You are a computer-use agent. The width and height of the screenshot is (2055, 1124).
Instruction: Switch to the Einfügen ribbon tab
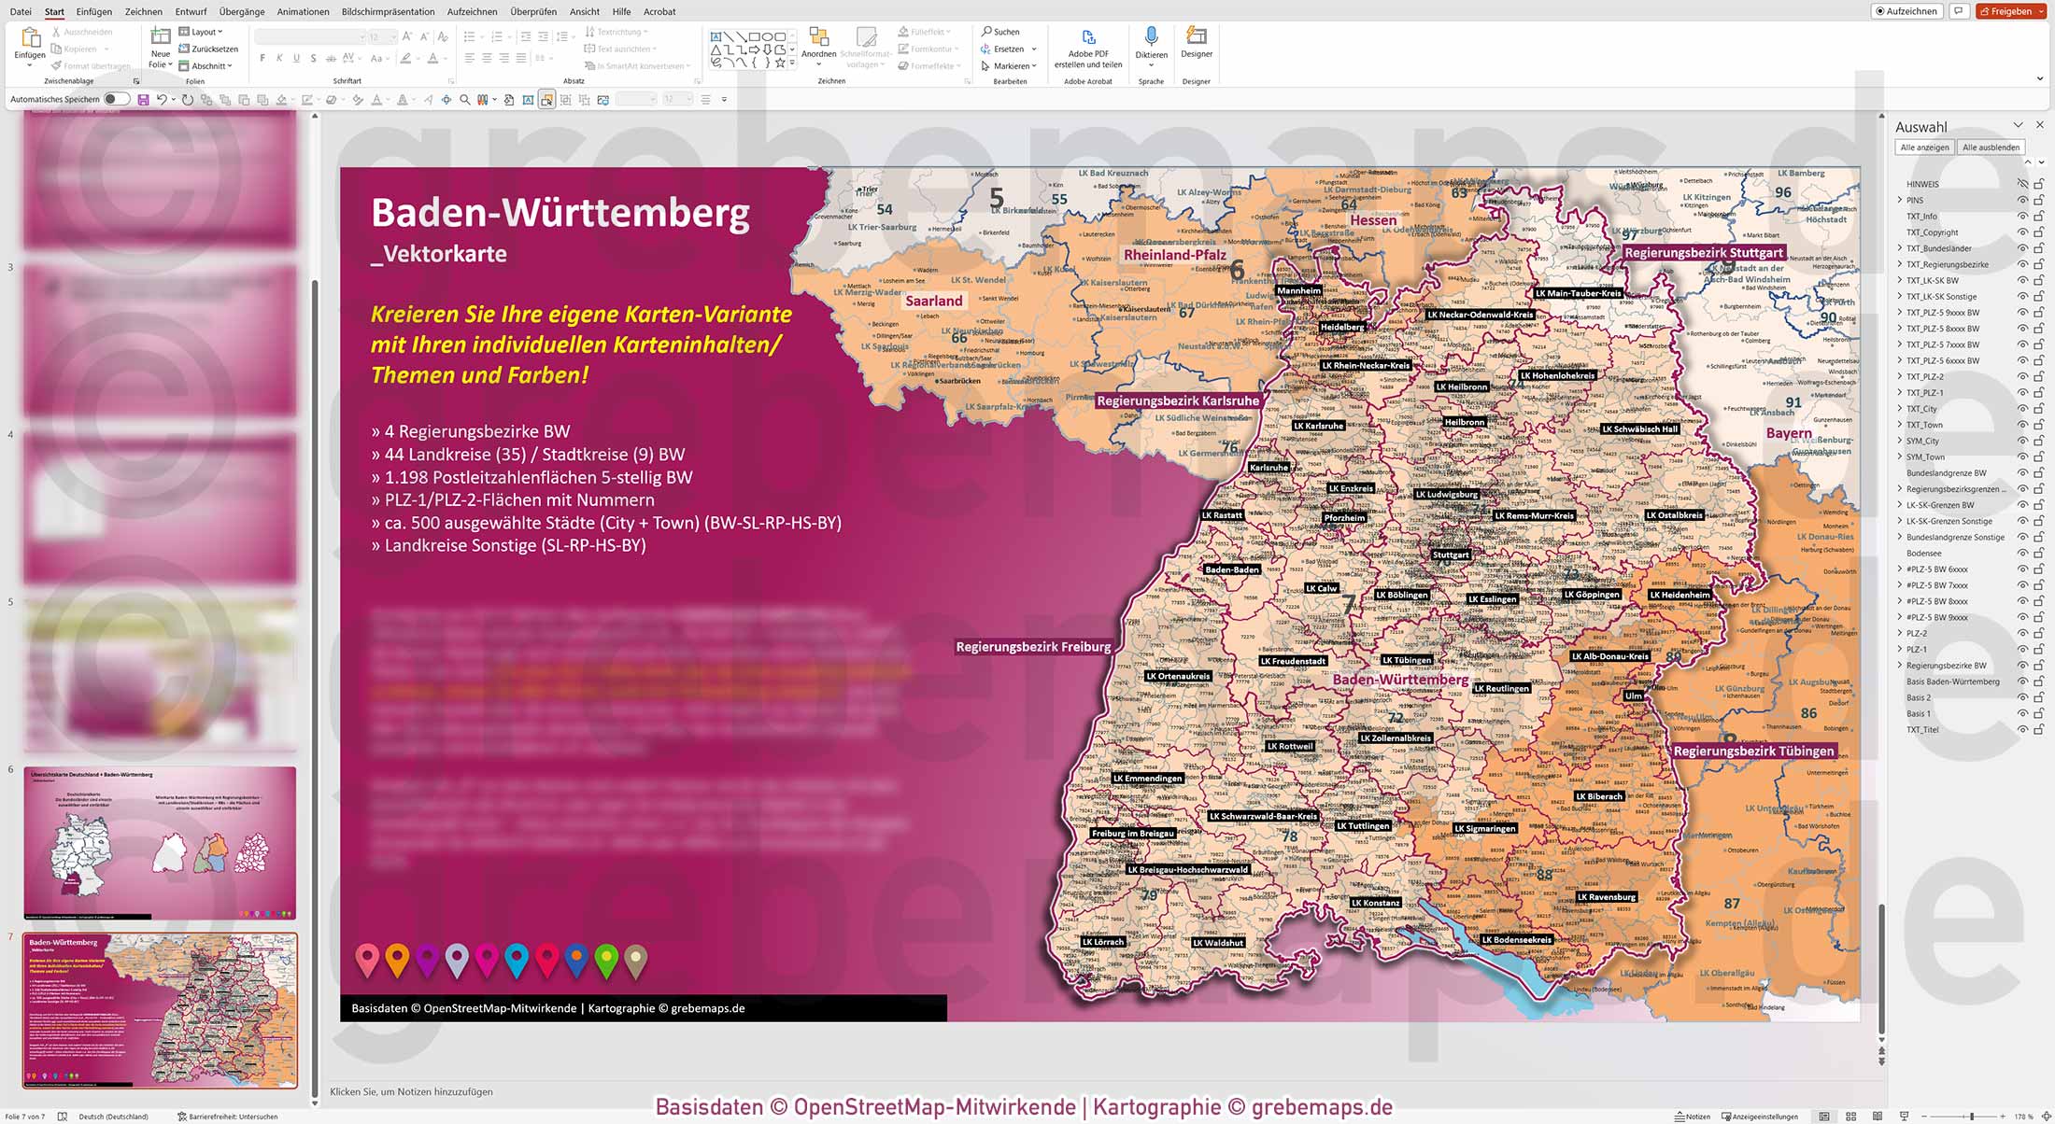94,11
